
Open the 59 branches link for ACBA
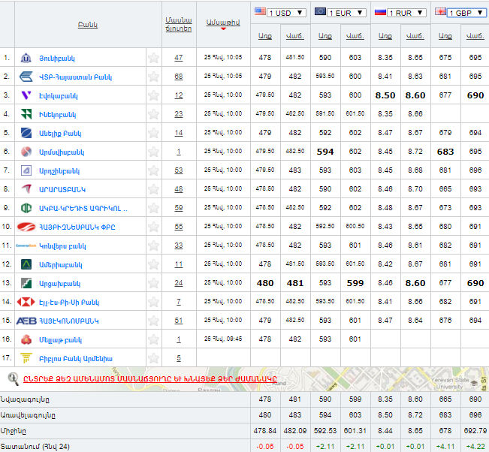(178, 208)
